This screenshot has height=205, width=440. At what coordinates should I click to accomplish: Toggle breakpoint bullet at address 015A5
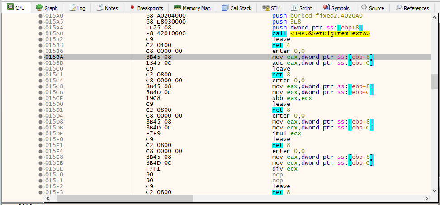[x=40, y=22]
